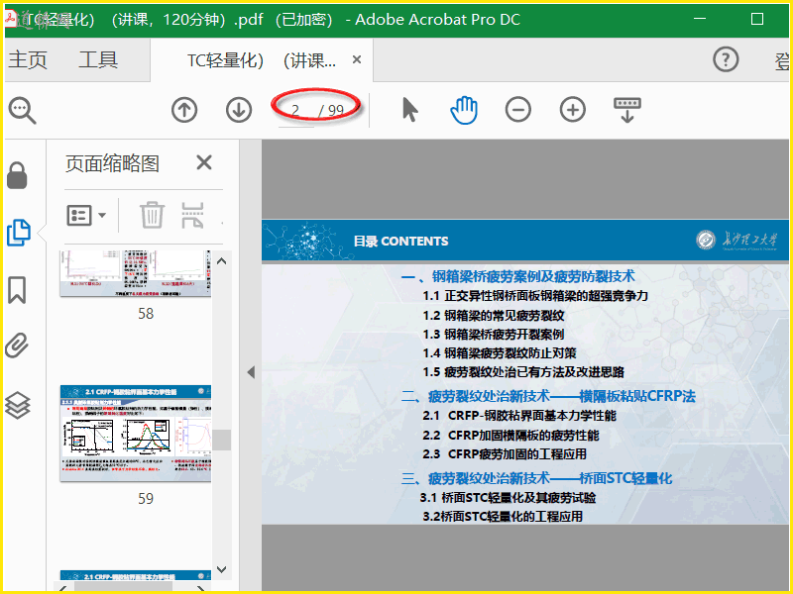Click the rotate or extract pages icon
The height and width of the screenshot is (594, 793).
[192, 215]
